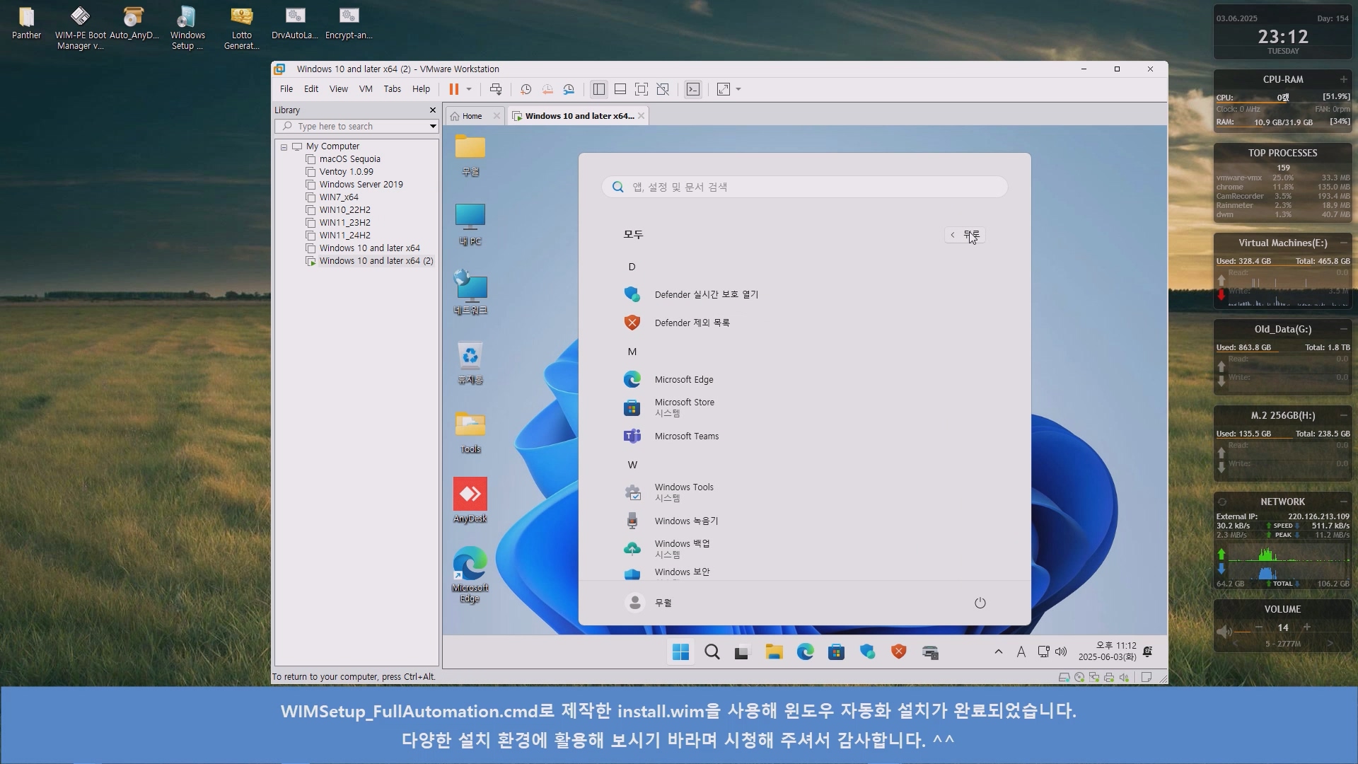This screenshot has width=1358, height=764.
Task: Pause the virtual machine with the orange button
Action: coord(453,89)
